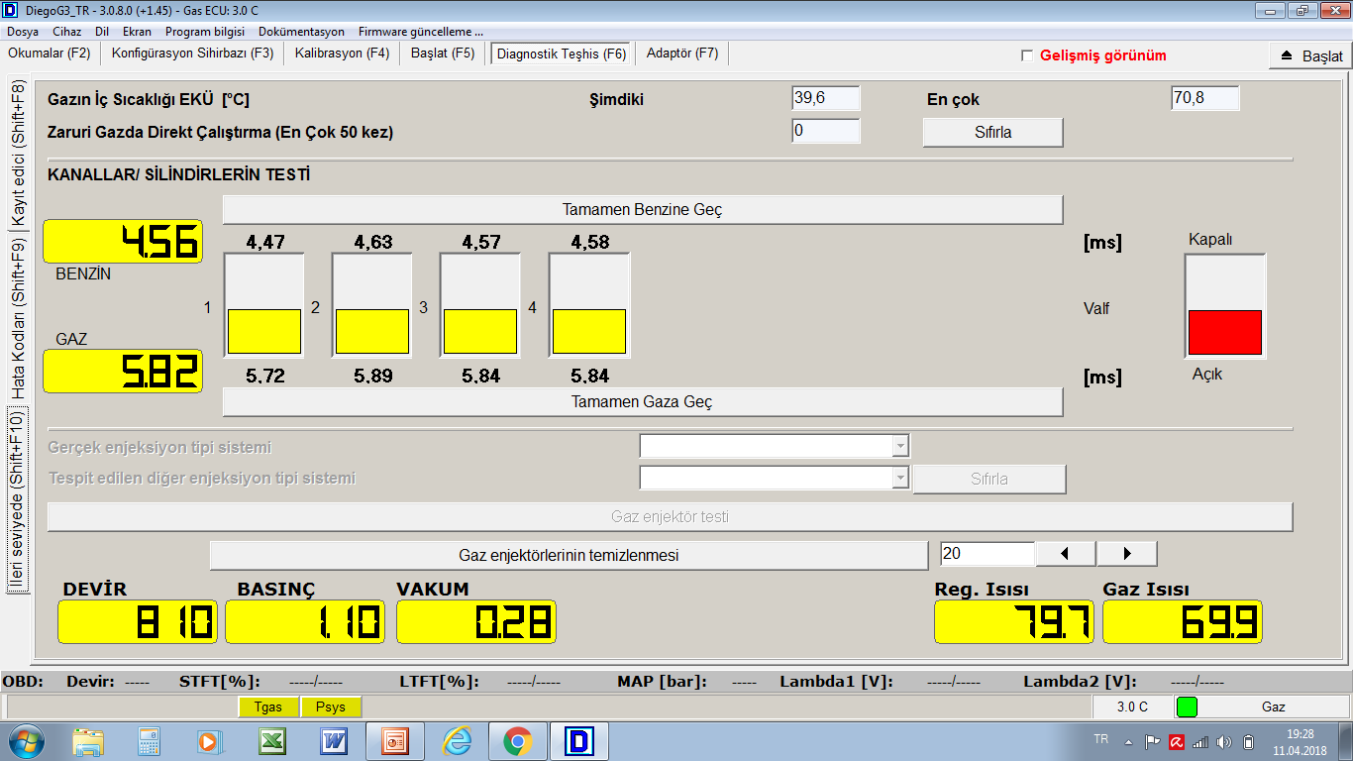Select Diagnostik Teşhis (F6) tab
The image size is (1353, 761).
(x=562, y=54)
